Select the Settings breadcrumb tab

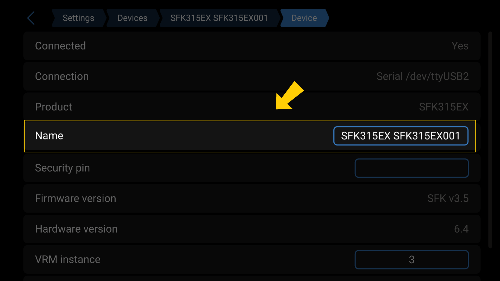78,18
